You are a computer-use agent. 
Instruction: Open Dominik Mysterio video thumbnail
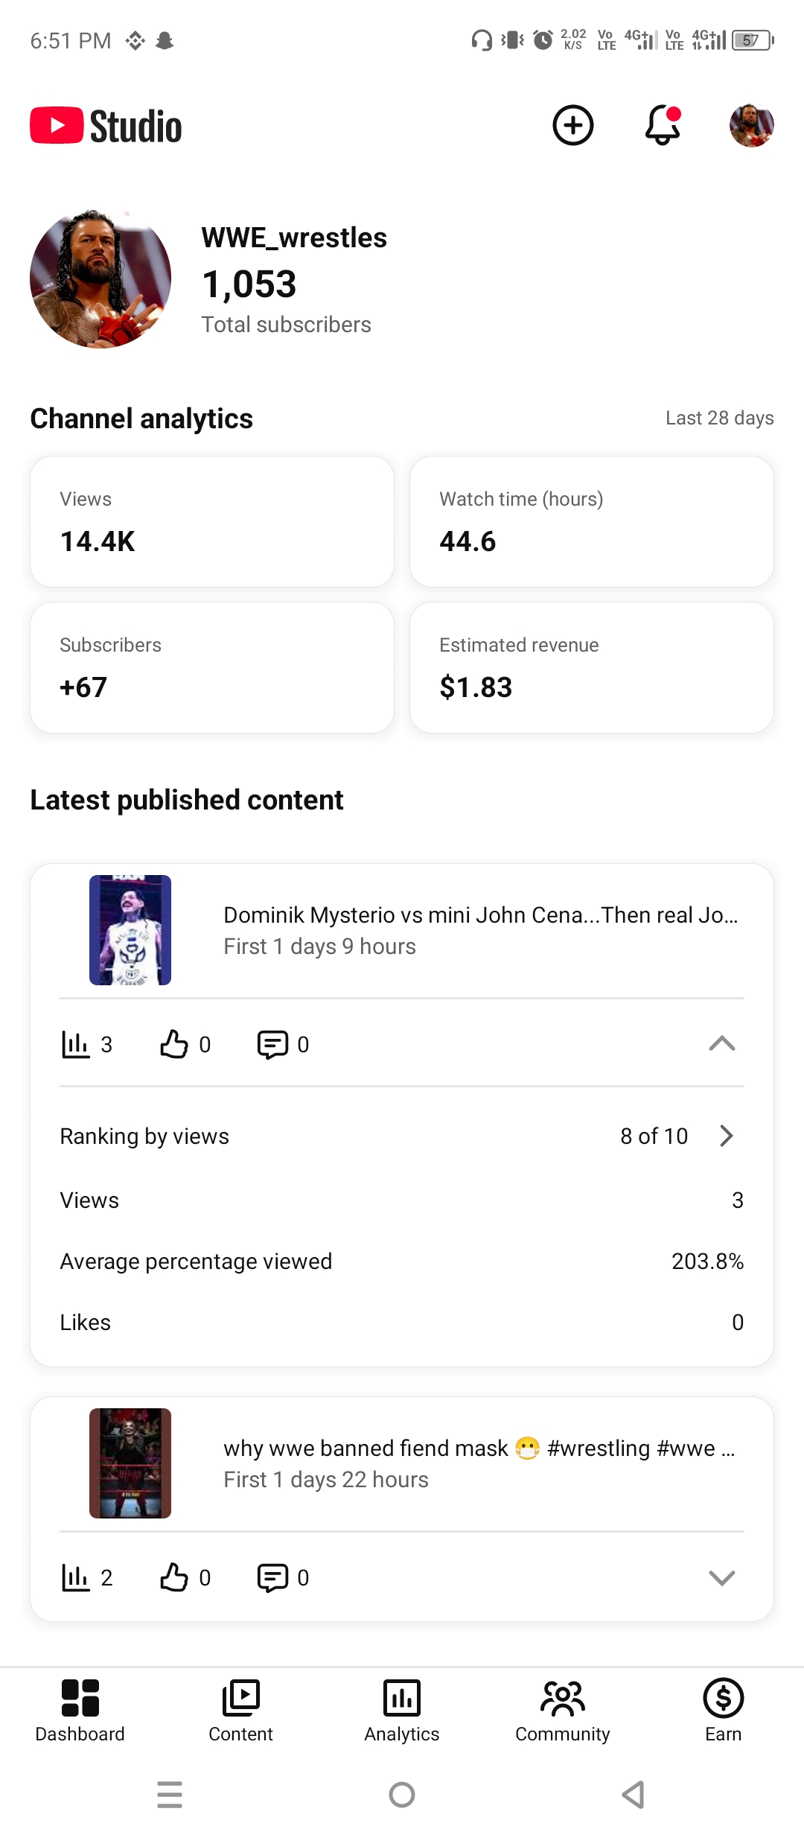(x=130, y=930)
